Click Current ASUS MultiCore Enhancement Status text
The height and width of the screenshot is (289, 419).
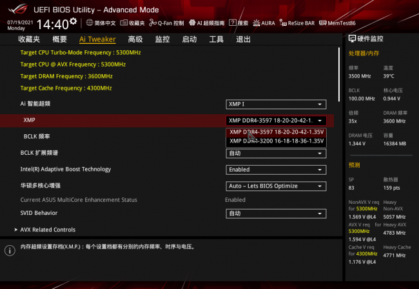(79, 200)
